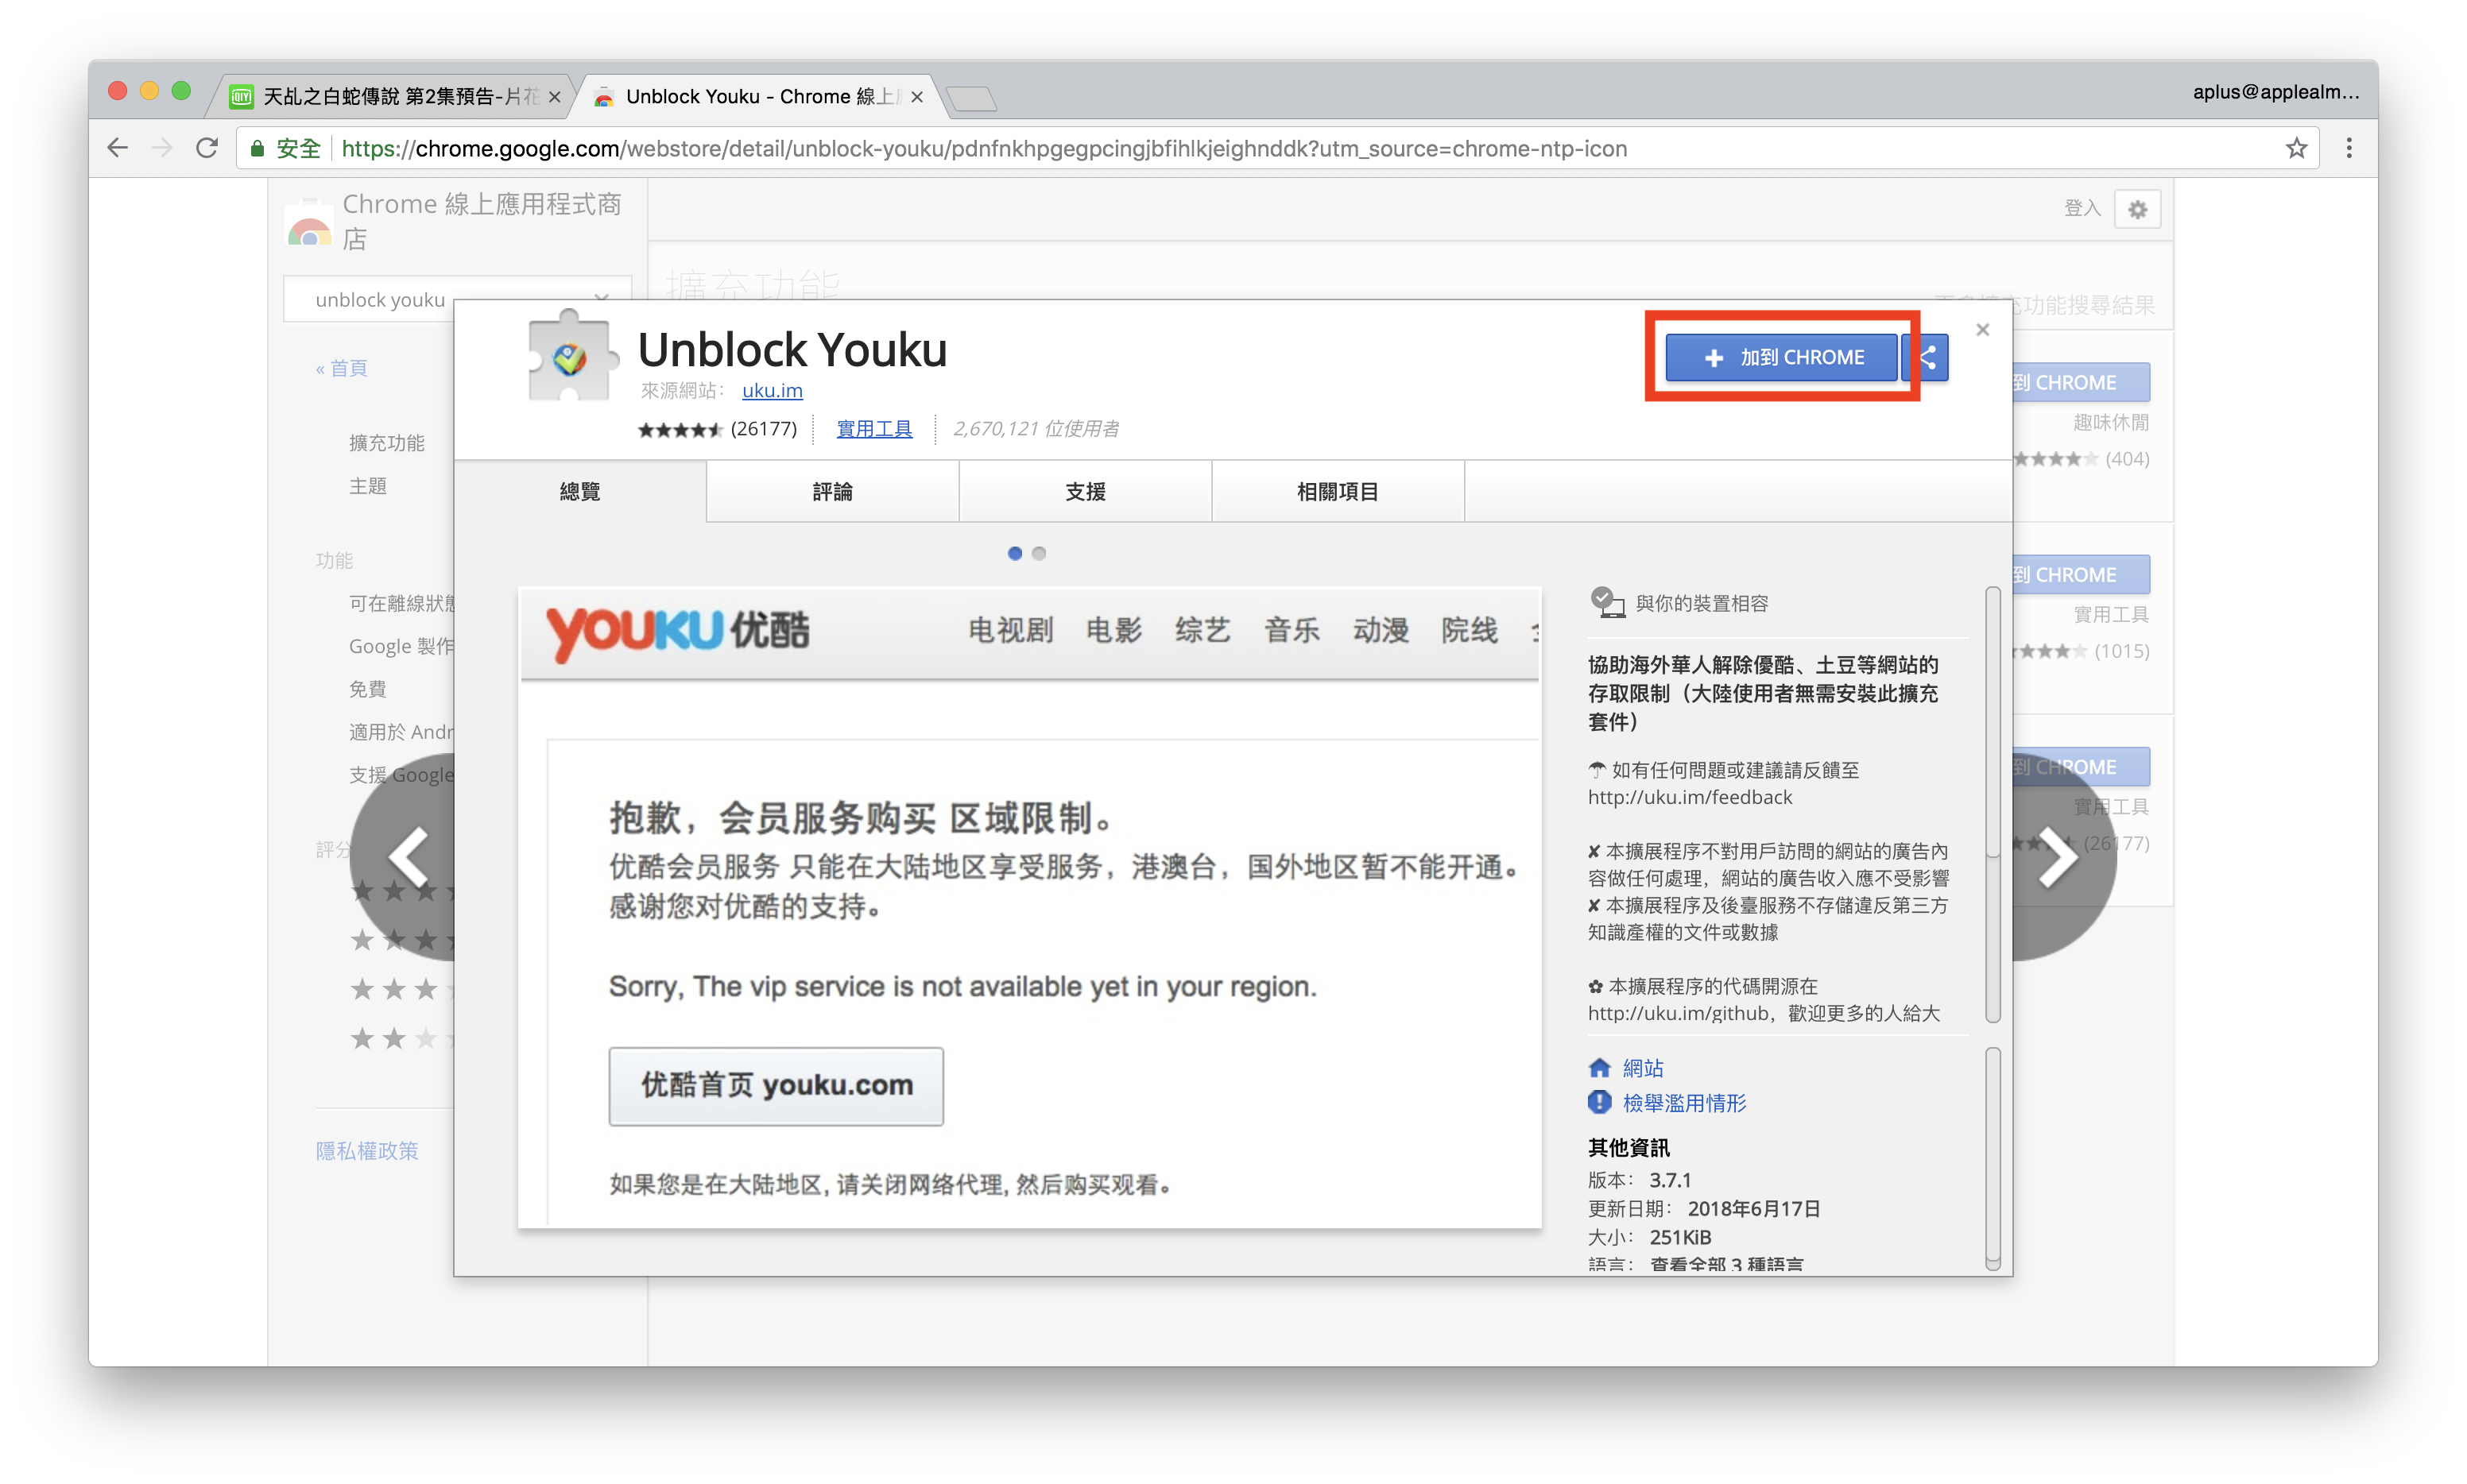Switch to the 總覽 tab
This screenshot has width=2467, height=1484.
(x=580, y=491)
